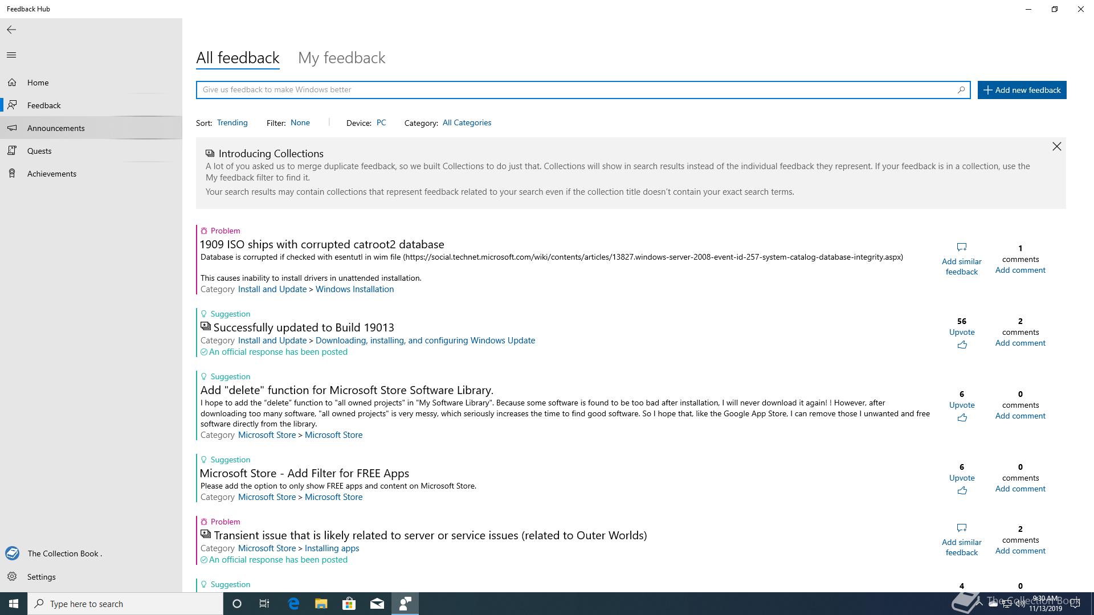Open Mail app from the taskbar
1094x615 pixels.
point(377,604)
